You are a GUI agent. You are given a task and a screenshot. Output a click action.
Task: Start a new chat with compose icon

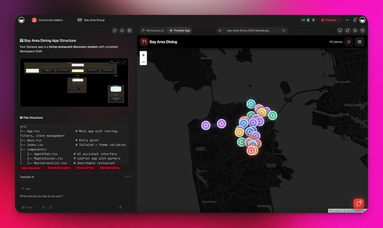pyautogui.click(x=114, y=31)
